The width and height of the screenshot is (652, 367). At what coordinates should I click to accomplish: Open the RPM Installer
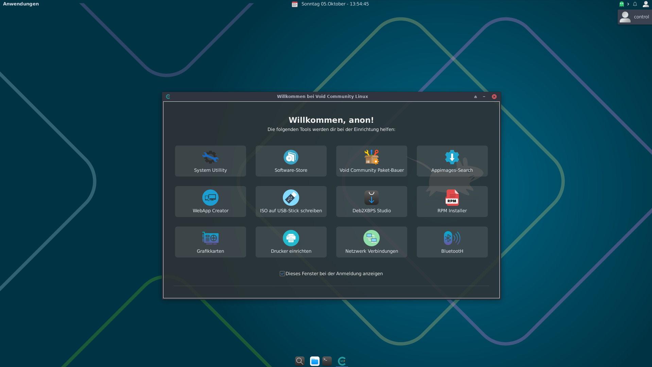click(452, 201)
